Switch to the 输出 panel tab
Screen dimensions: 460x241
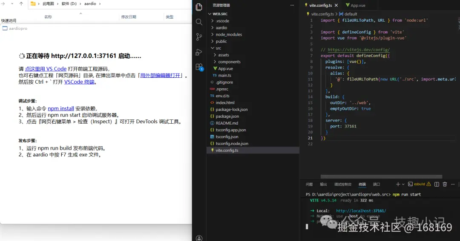[323, 184]
